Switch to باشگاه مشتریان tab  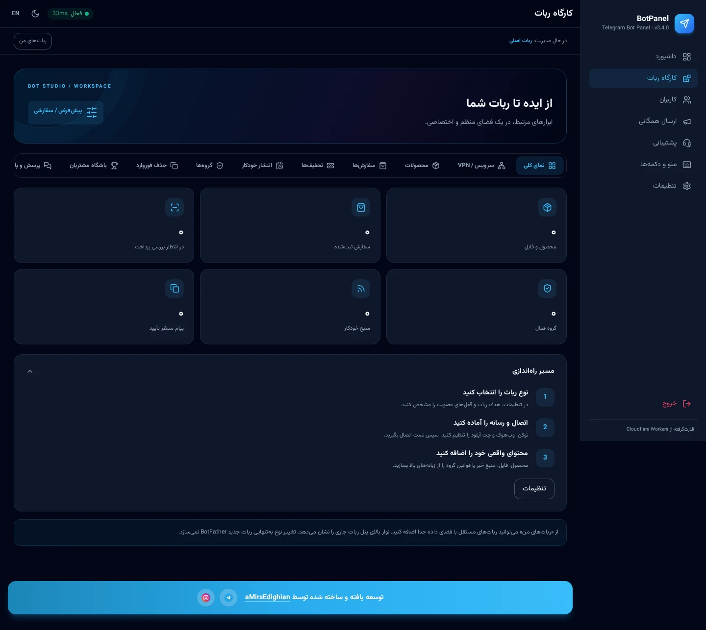94,166
